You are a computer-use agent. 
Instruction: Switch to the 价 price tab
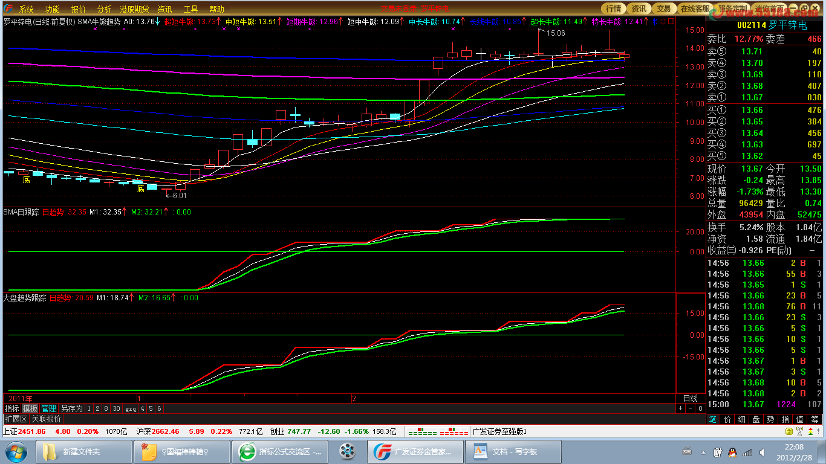point(727,419)
